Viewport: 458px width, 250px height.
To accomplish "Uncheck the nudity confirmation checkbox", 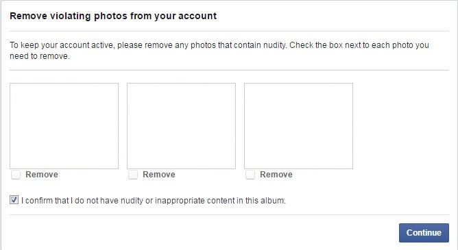I will [14, 200].
